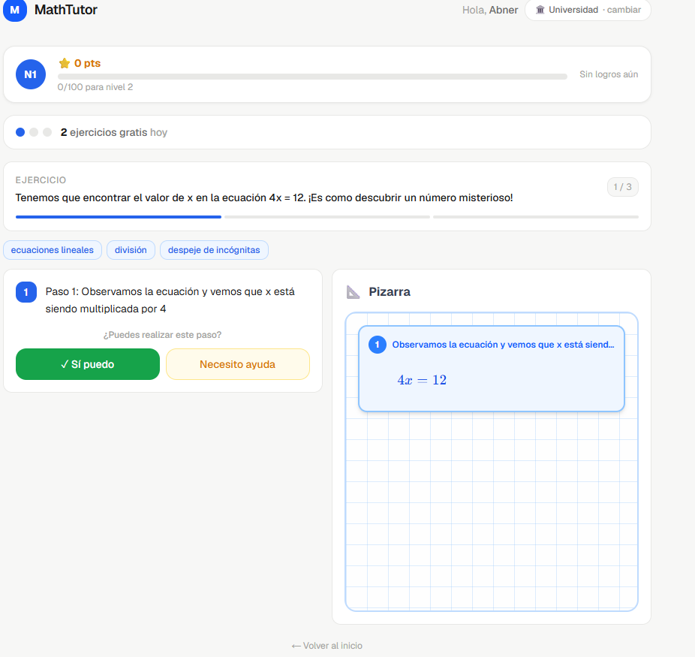This screenshot has width=695, height=657.
Task: Click the Pizarra ruler triangle icon
Action: (x=353, y=292)
